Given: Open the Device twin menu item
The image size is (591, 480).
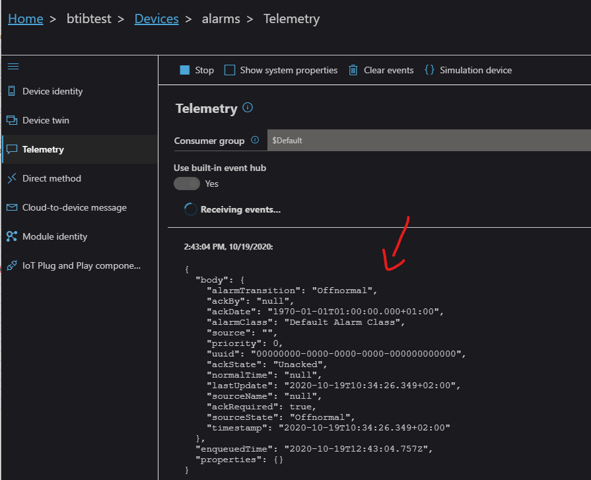Looking at the screenshot, I should click(x=46, y=120).
